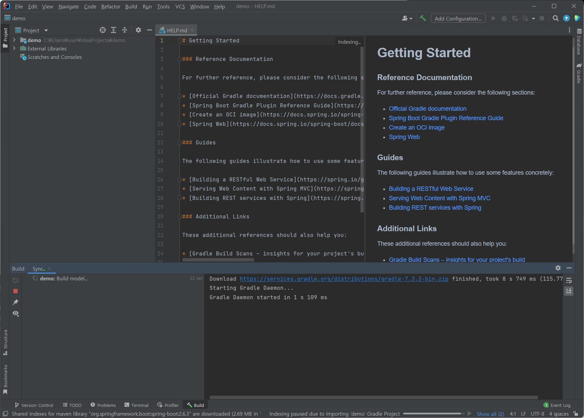The image size is (584, 418).
Task: Click the Run with Coverage icon
Action: 515,18
